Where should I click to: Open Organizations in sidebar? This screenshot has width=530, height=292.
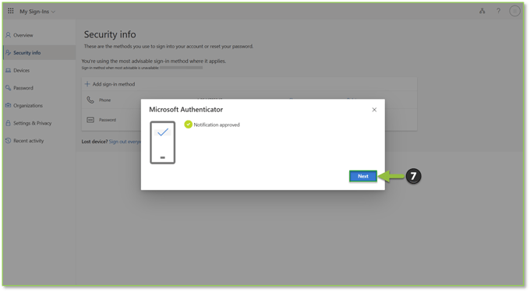click(x=28, y=105)
